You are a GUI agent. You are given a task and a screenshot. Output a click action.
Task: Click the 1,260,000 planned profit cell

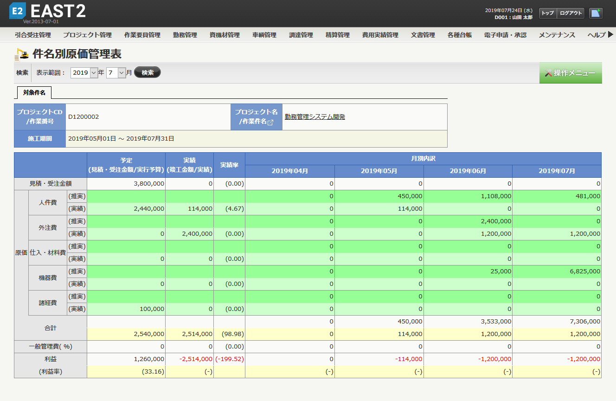click(126, 359)
